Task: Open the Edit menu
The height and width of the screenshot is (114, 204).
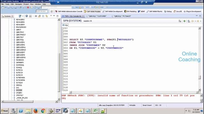Action: (12, 4)
